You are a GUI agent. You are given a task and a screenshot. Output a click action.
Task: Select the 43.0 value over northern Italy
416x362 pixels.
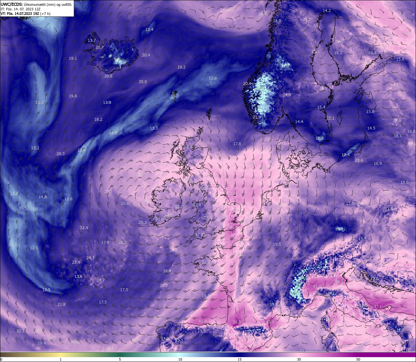point(317,286)
